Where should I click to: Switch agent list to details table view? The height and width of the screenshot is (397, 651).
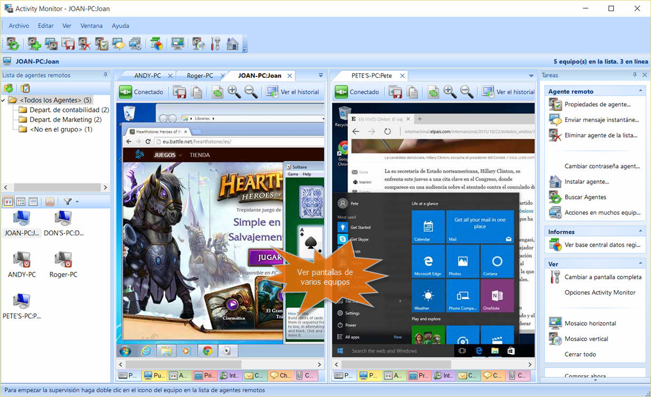[x=33, y=202]
